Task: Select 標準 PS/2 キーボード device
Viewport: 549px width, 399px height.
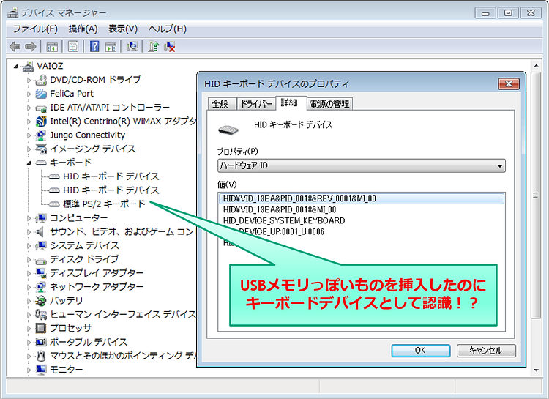Action: (x=104, y=204)
